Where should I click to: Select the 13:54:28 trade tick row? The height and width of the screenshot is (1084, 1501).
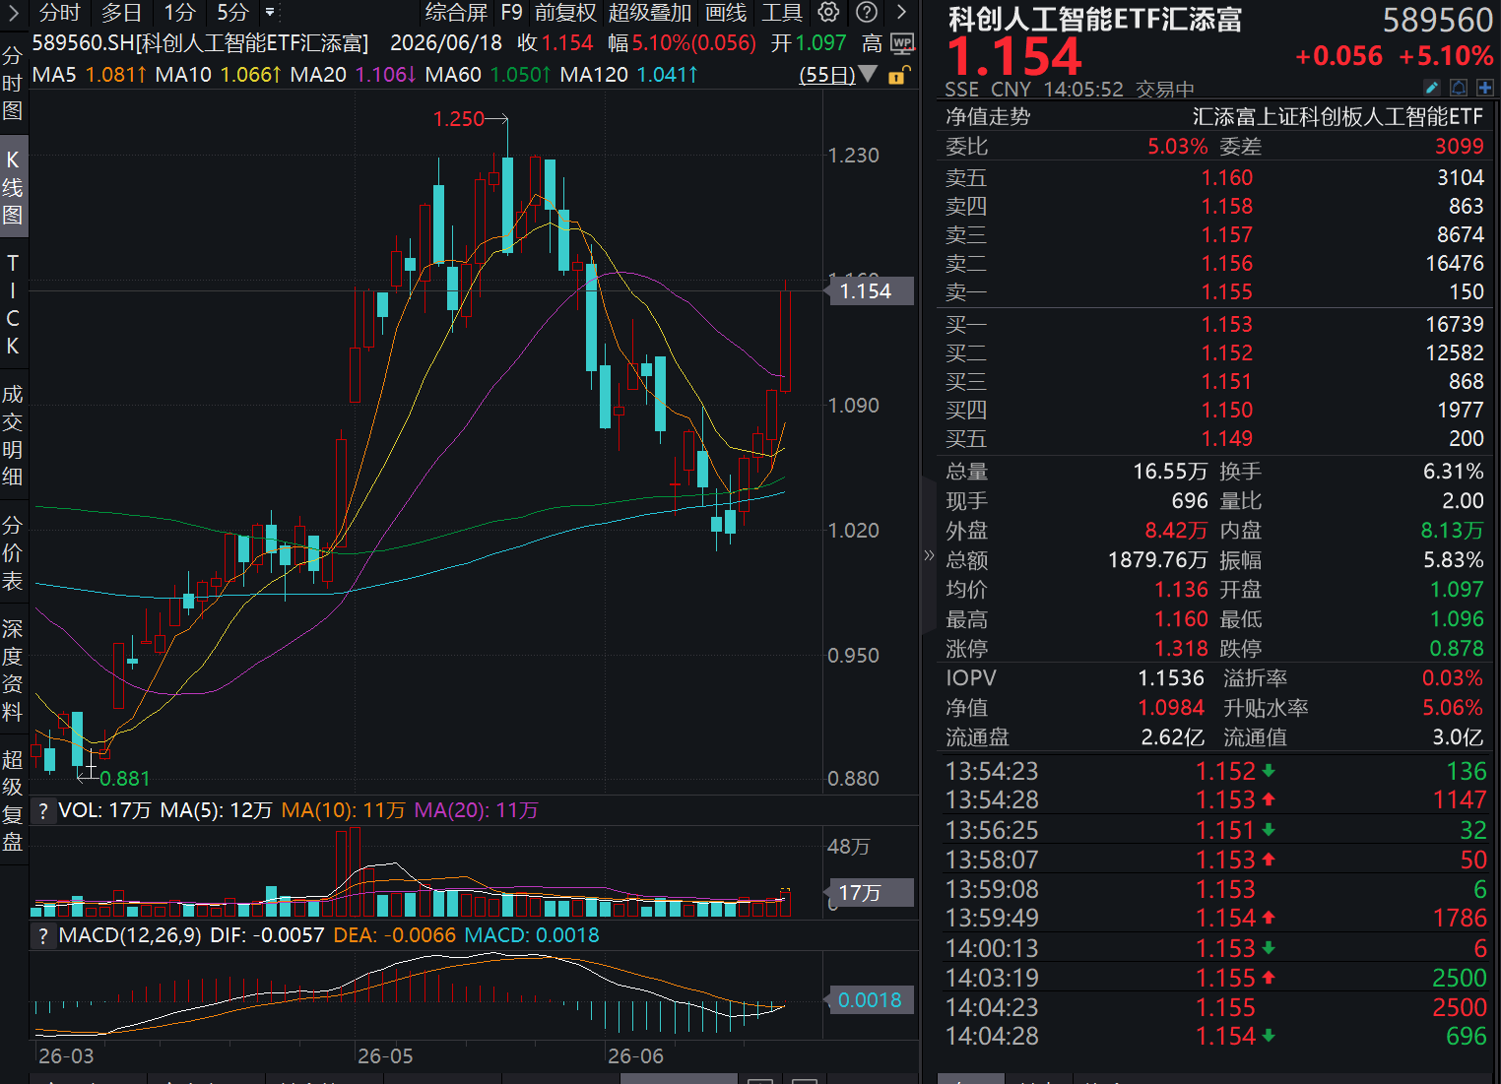click(x=1214, y=800)
